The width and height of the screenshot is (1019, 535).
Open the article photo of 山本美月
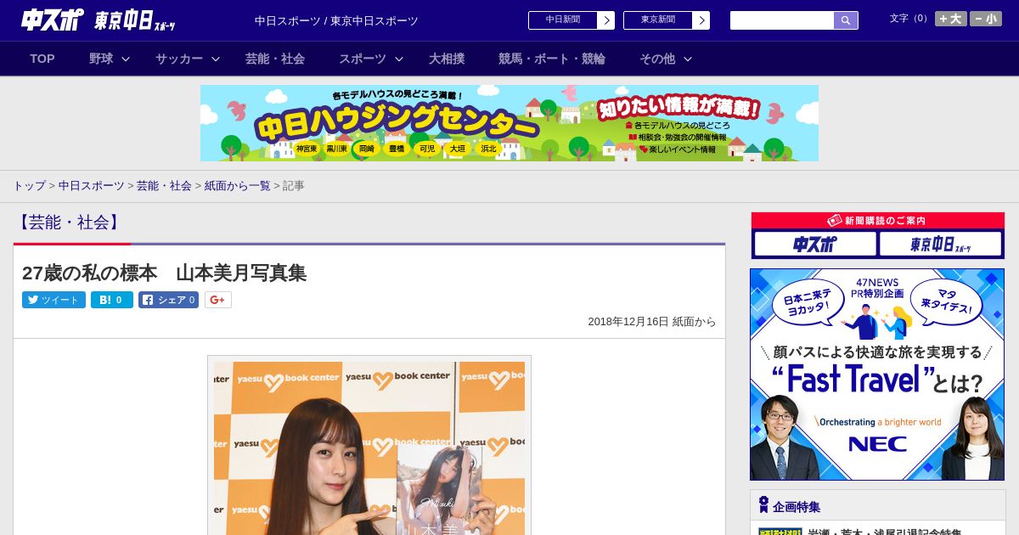point(369,446)
